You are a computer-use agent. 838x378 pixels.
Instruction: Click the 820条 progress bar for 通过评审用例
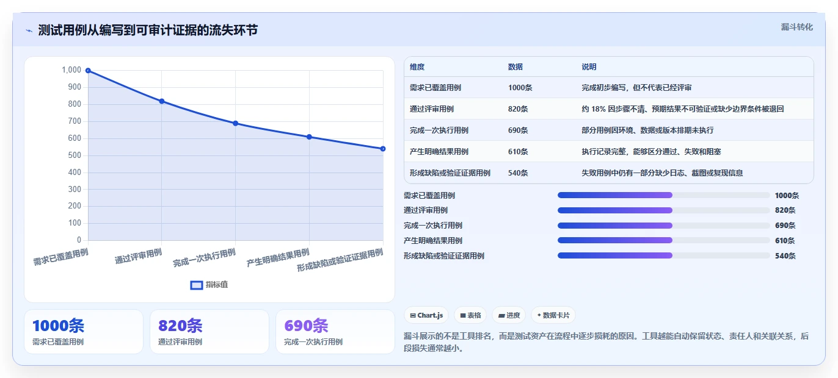[663, 210]
